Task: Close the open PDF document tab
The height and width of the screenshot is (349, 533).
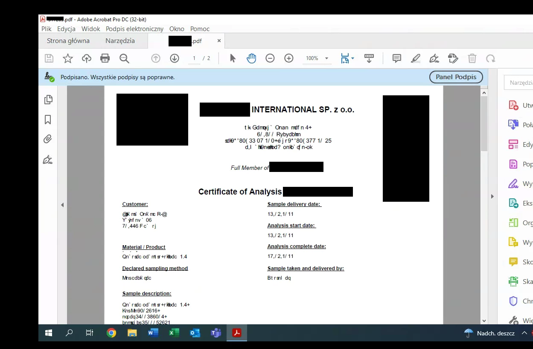Action: tap(219, 41)
